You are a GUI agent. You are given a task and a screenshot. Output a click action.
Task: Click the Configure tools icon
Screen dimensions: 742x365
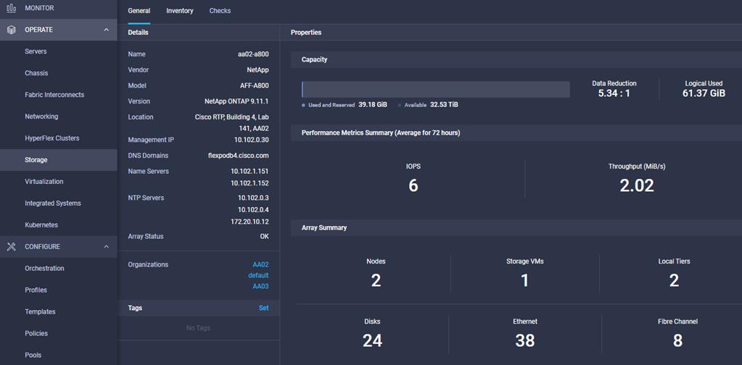12,246
